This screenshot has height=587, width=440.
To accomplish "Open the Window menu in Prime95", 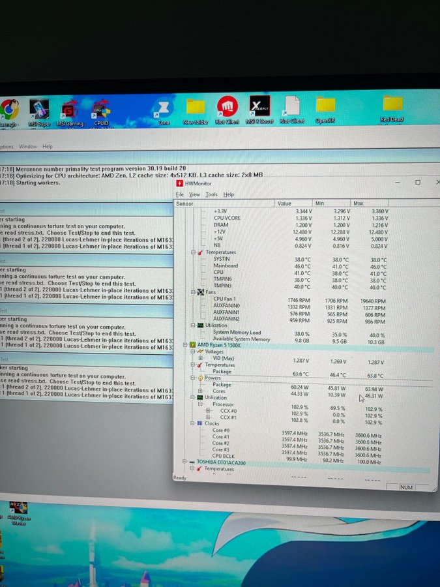I will 28,147.
